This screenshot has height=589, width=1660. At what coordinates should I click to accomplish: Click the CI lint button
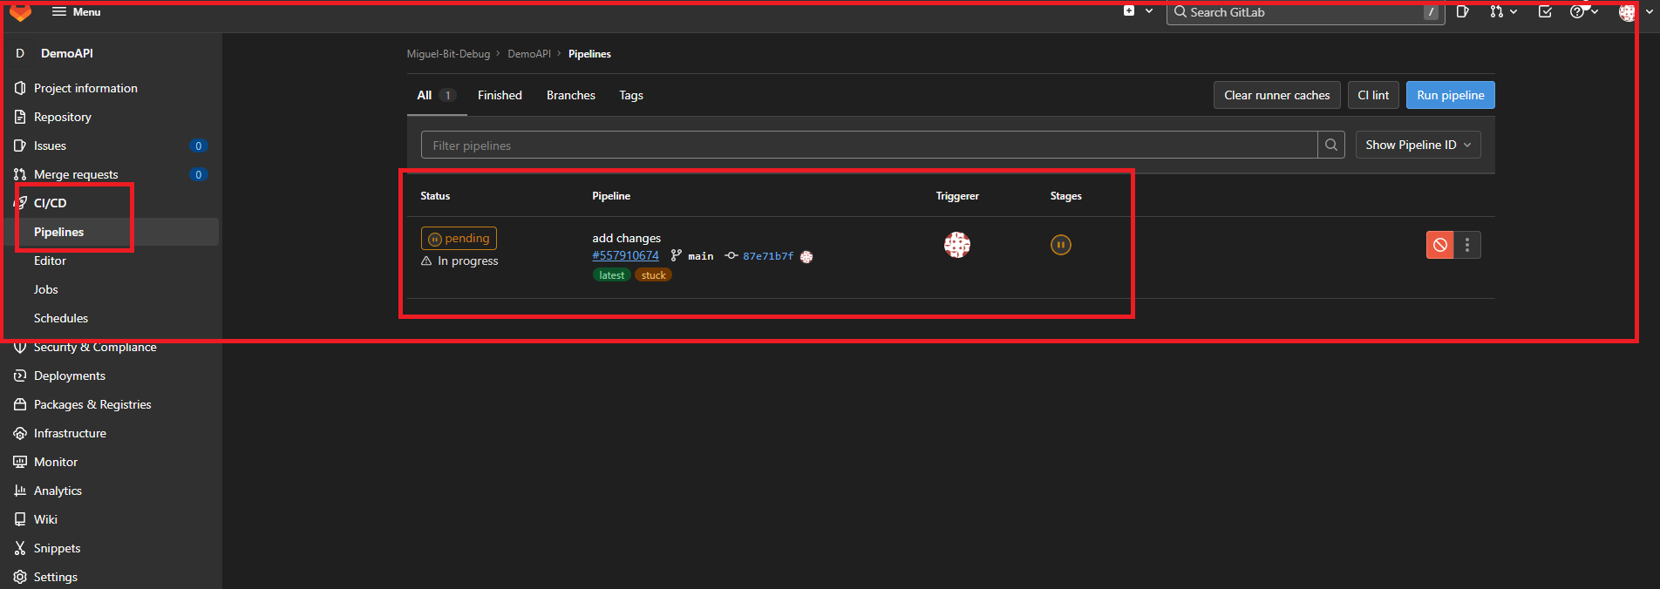pos(1373,95)
